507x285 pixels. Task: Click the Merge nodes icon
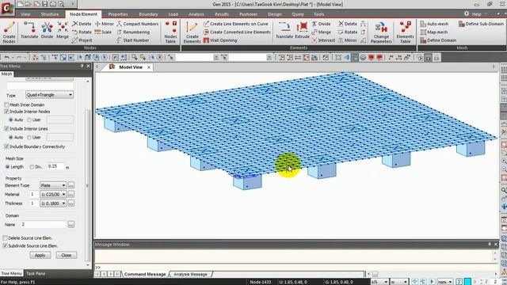pos(63,30)
